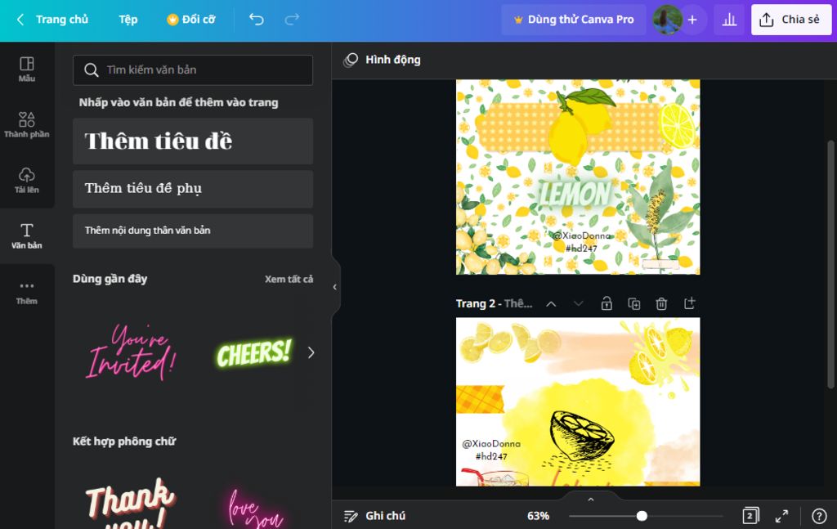The width and height of the screenshot is (837, 529).
Task: Toggle the page lock icon
Action: tap(606, 303)
